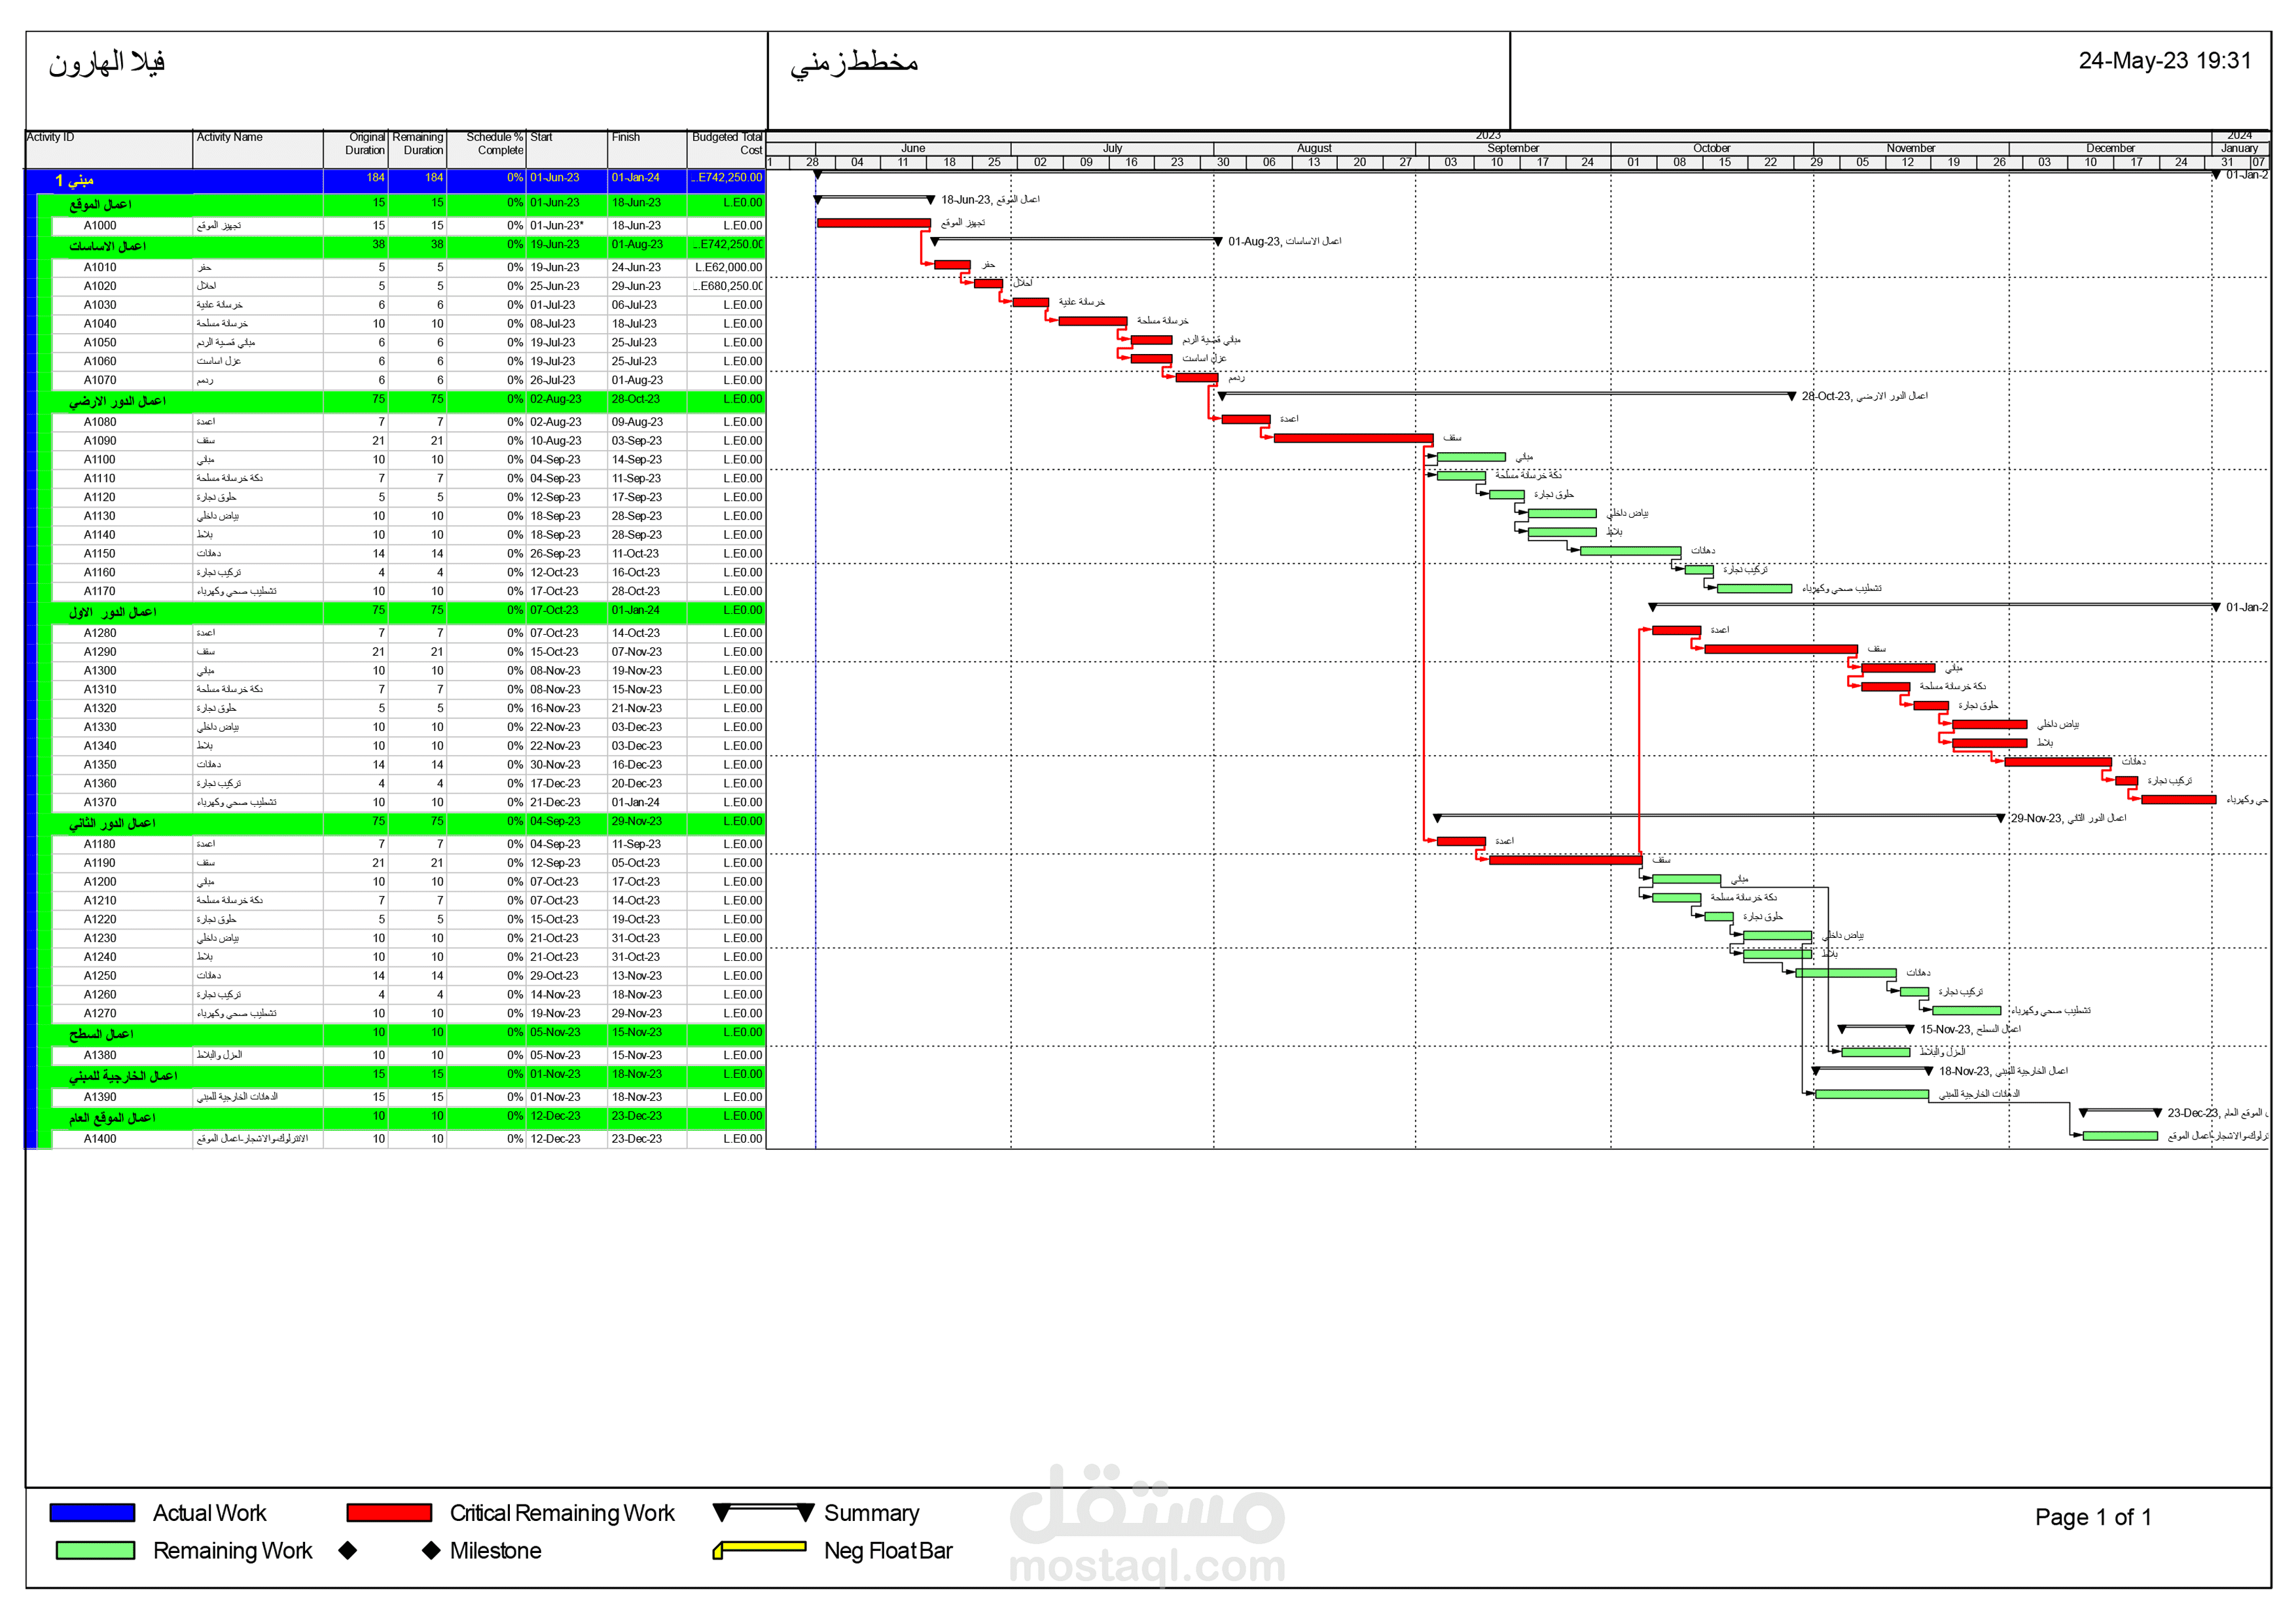Click the August month header in the timescale
2296x1623 pixels.
coord(1314,148)
